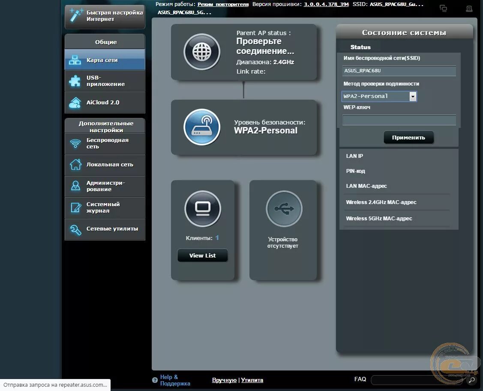Viewport: 483px width, 391px height.
Task: Click the Status heading in system panel
Action: click(x=360, y=47)
